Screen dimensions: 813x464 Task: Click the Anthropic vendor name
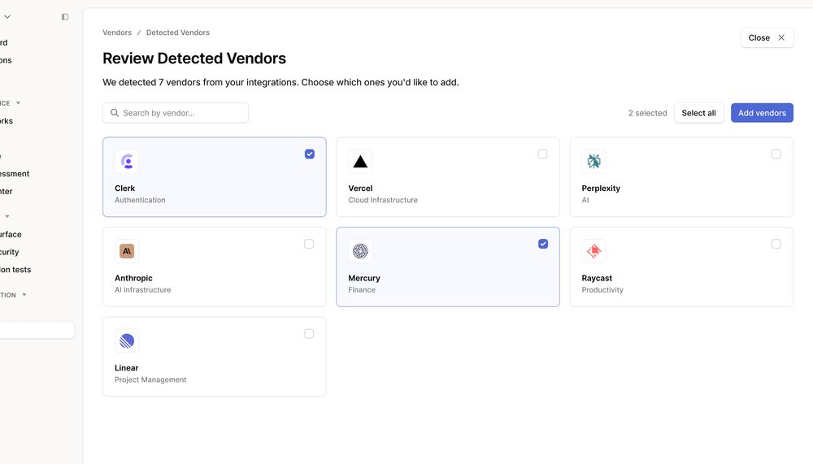click(134, 278)
